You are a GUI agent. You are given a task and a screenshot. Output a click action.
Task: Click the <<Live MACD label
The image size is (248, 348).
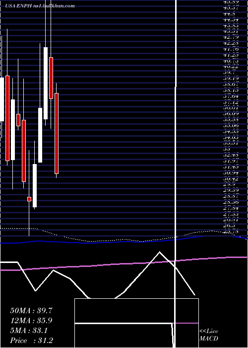click(x=209, y=335)
